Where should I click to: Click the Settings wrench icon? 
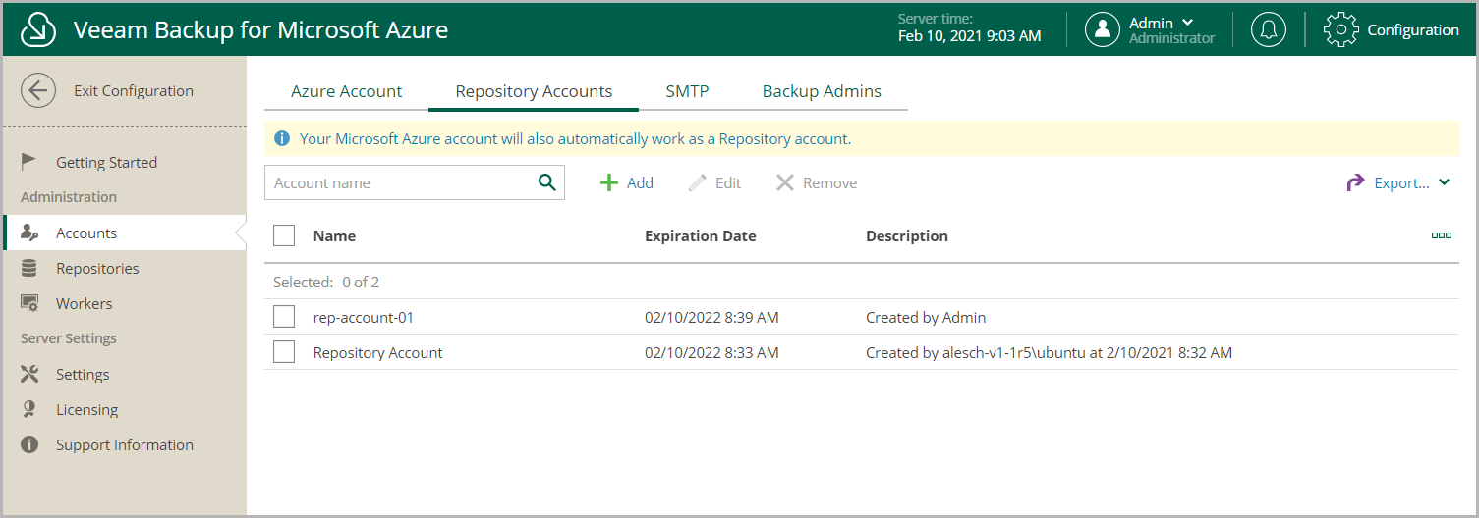point(29,374)
